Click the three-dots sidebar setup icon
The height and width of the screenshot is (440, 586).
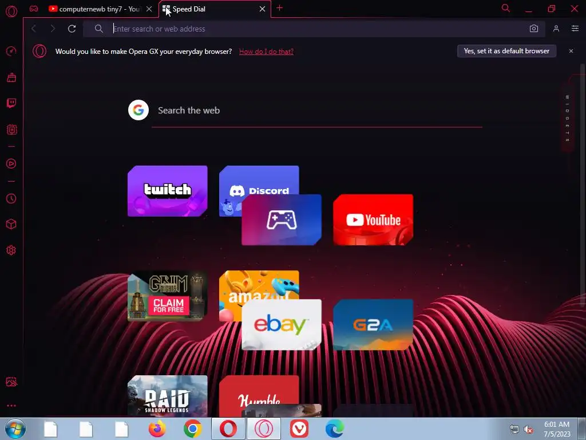coord(11,406)
